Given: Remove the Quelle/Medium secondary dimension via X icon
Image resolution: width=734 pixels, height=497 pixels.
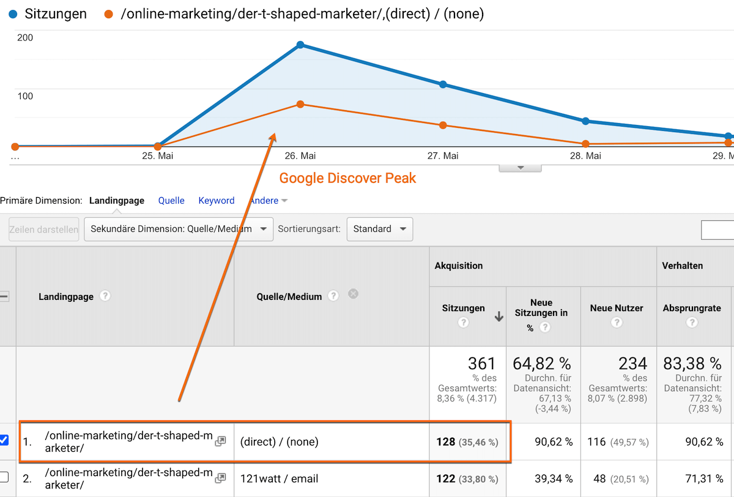Looking at the screenshot, I should (x=354, y=294).
